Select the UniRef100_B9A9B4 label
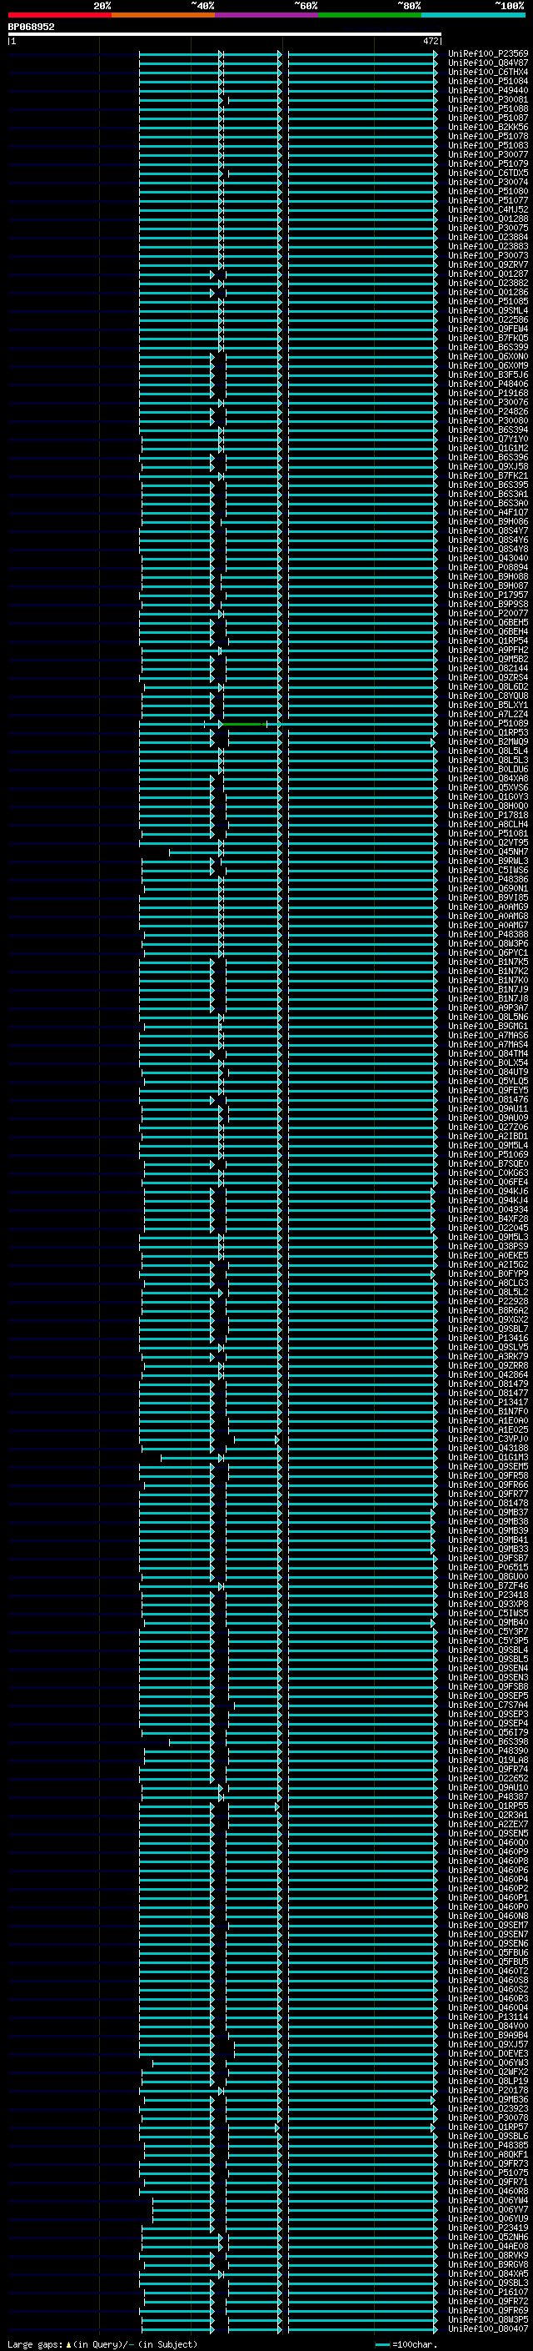This screenshot has width=533, height=2351. click(488, 2035)
